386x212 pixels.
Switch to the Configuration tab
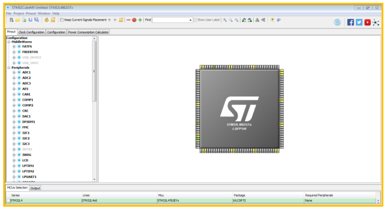tap(56, 32)
